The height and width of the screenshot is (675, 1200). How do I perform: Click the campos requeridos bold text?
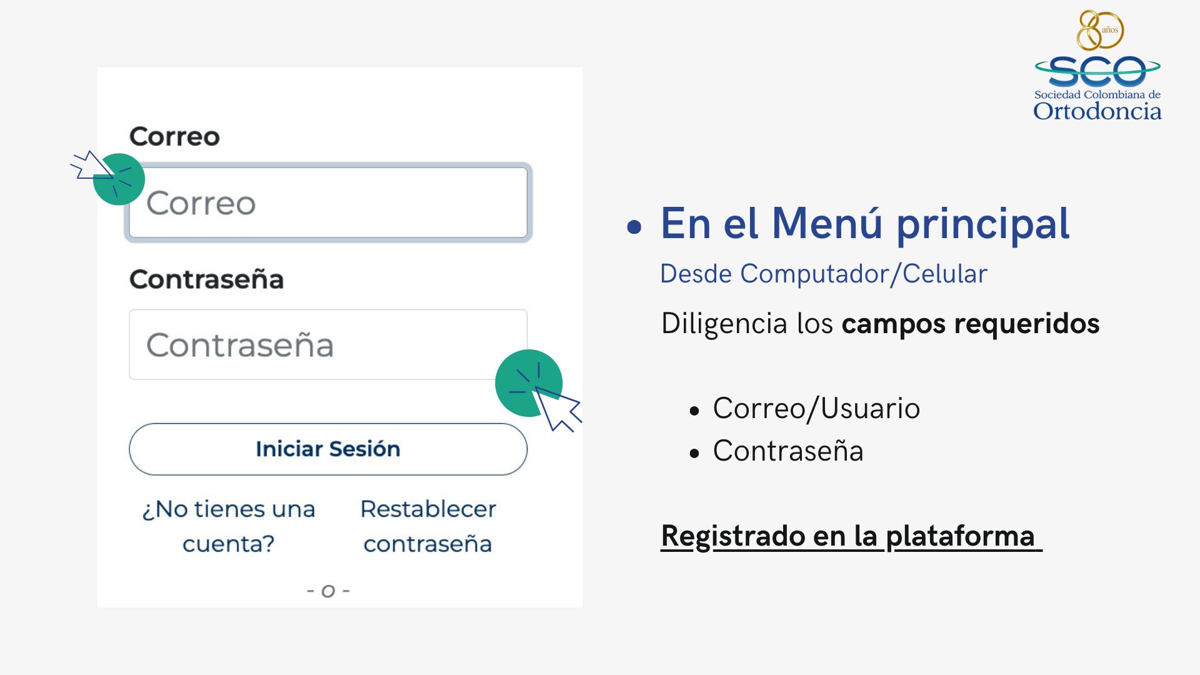[971, 324]
